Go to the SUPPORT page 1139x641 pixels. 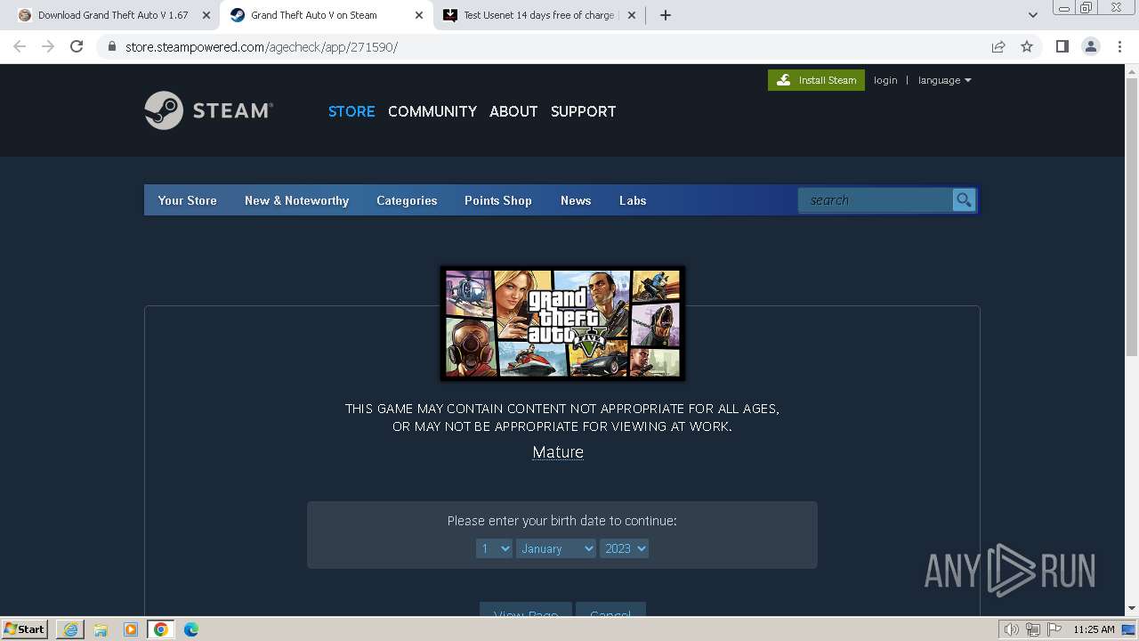pos(583,111)
